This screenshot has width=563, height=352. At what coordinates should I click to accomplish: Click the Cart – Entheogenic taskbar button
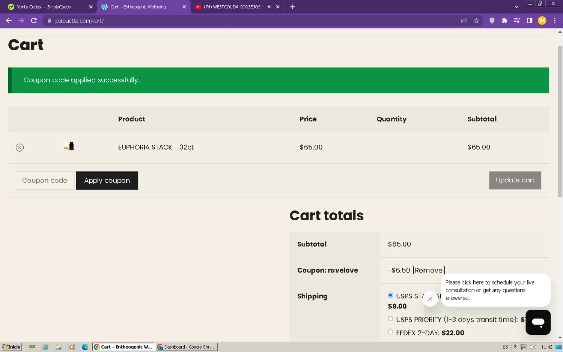point(123,347)
